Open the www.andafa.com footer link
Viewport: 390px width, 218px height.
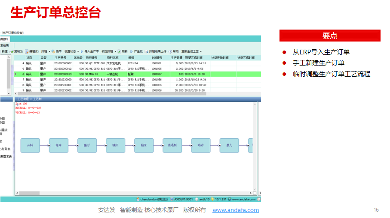236,210
